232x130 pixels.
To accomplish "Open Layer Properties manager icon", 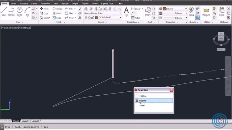I will (x=86, y=9).
